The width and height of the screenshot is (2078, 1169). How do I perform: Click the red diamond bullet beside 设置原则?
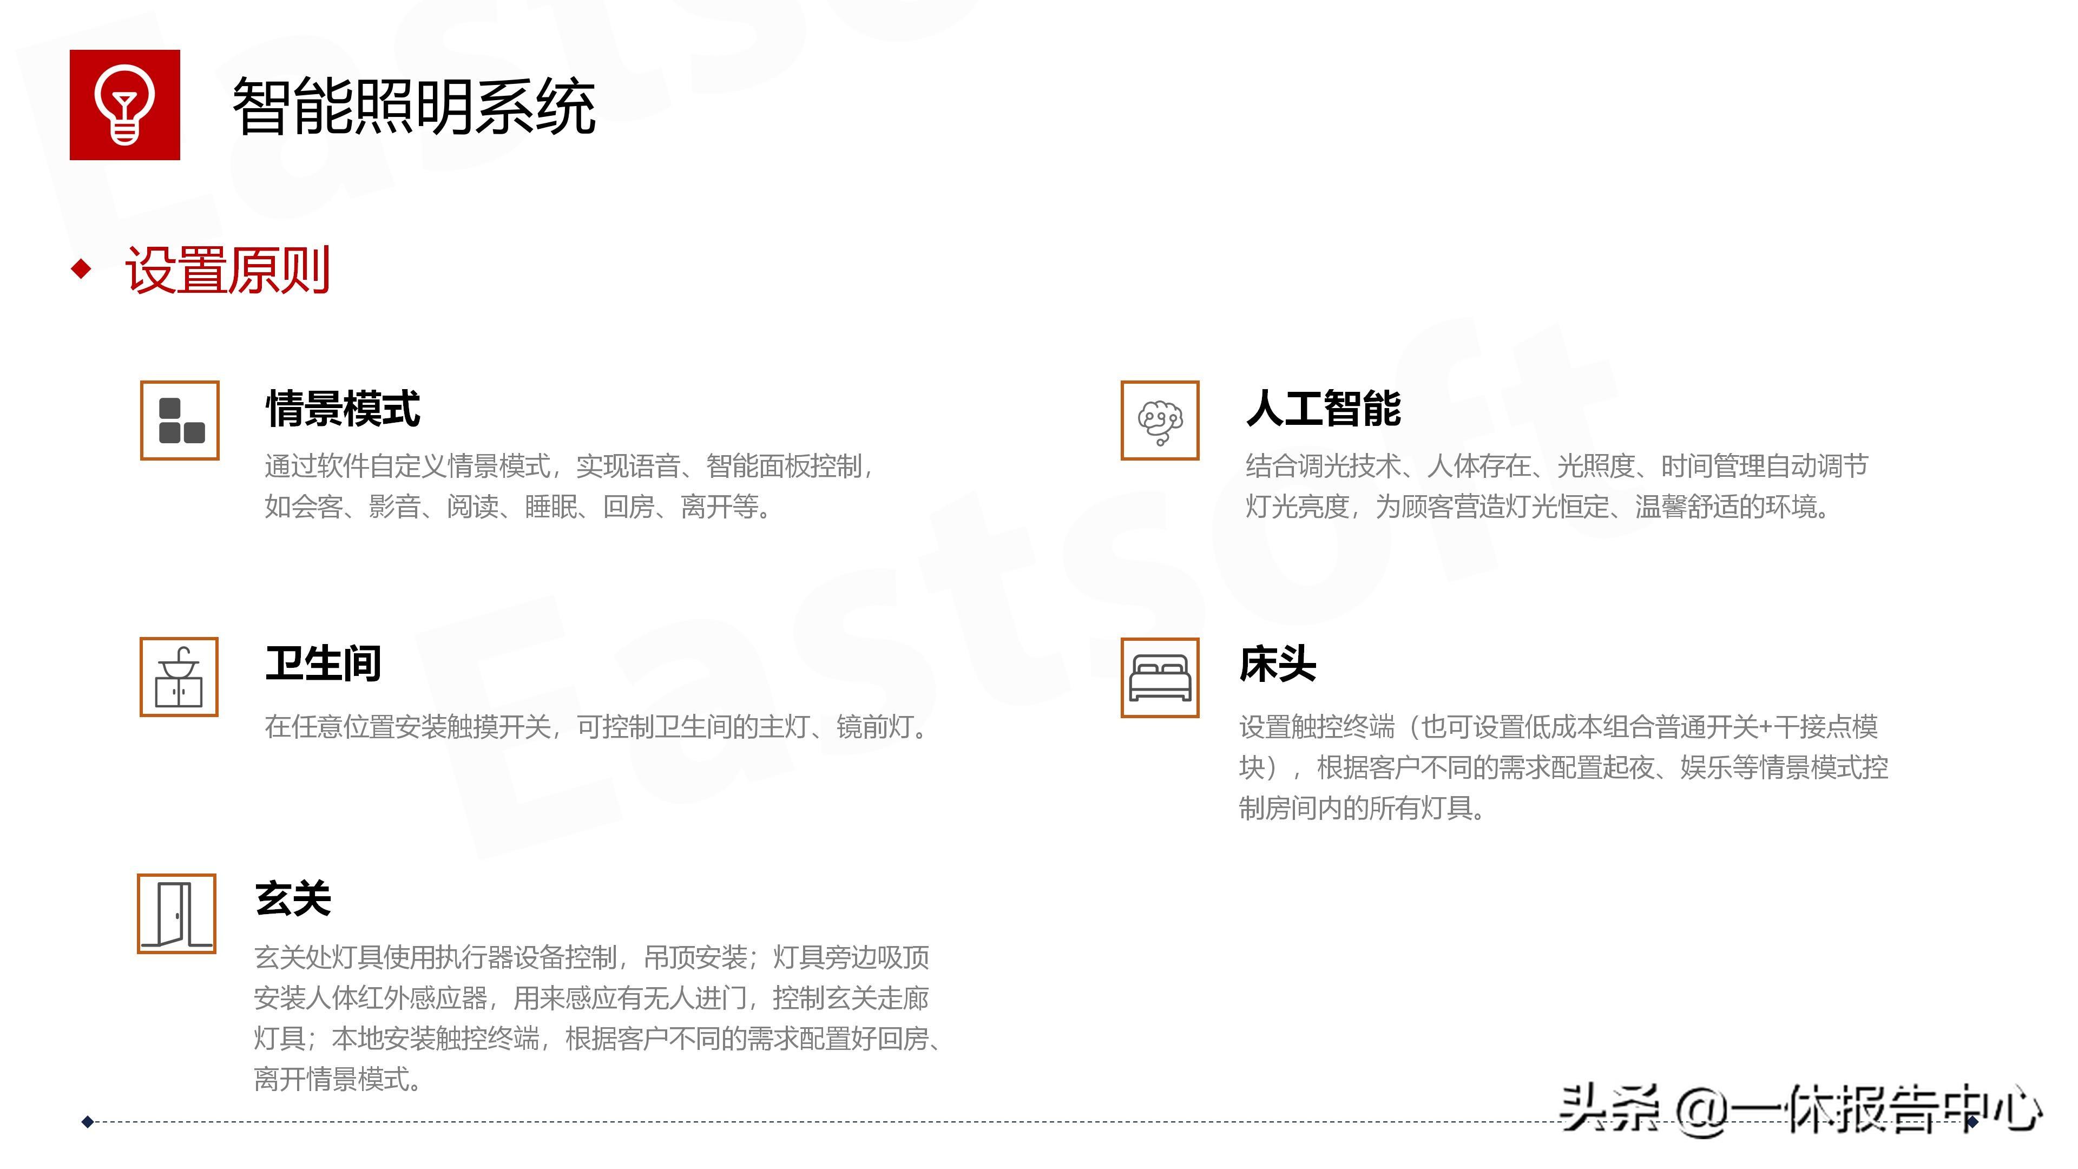(82, 270)
